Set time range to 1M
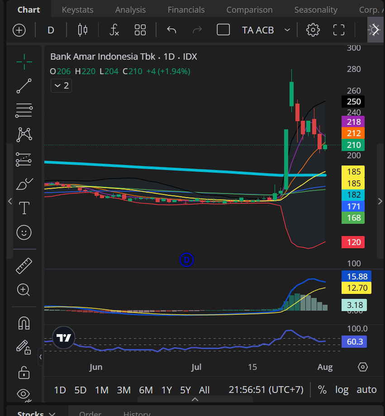The height and width of the screenshot is (416, 385). point(102,390)
